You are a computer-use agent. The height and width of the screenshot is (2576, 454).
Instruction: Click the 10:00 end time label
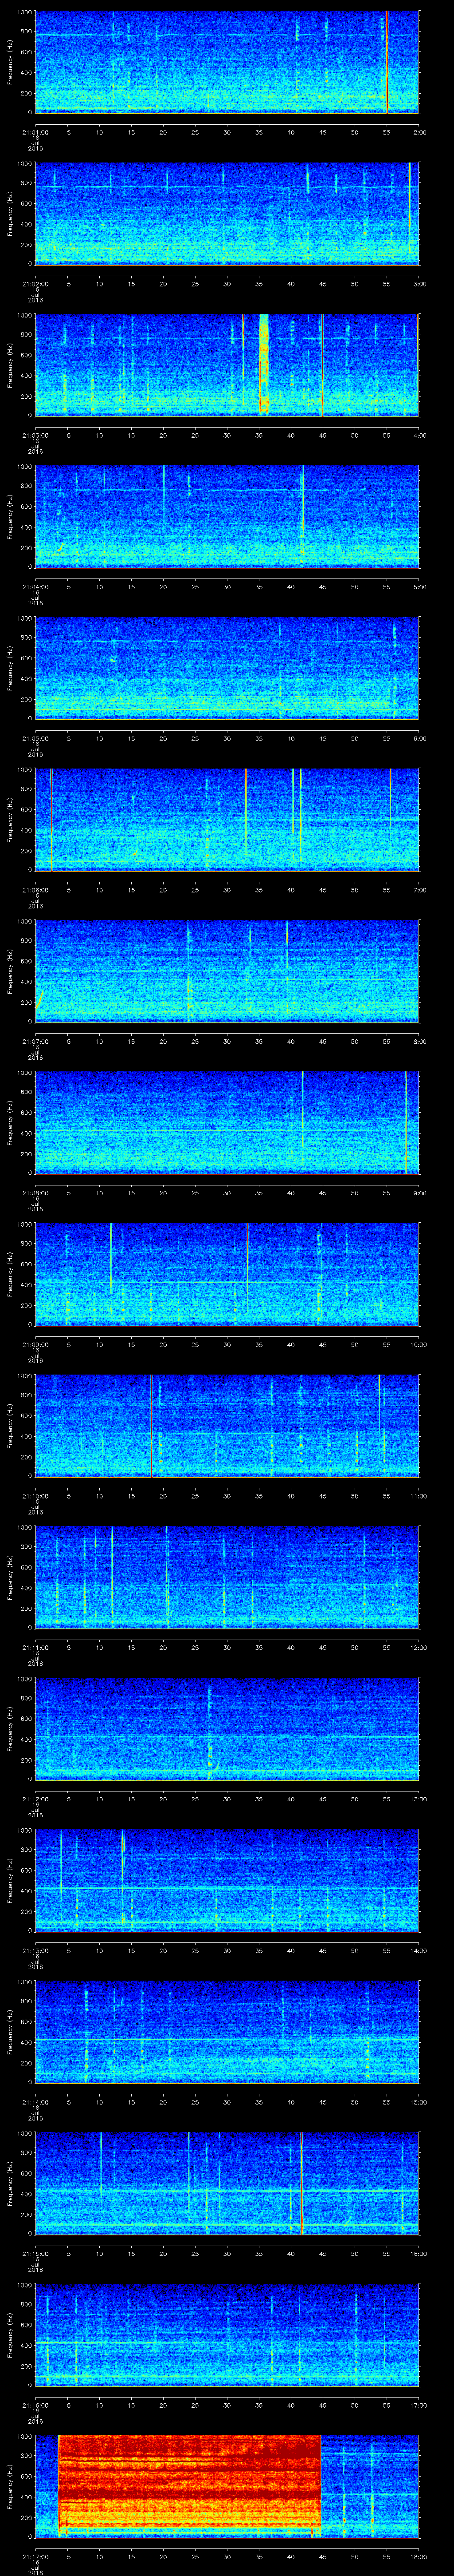tap(418, 1344)
